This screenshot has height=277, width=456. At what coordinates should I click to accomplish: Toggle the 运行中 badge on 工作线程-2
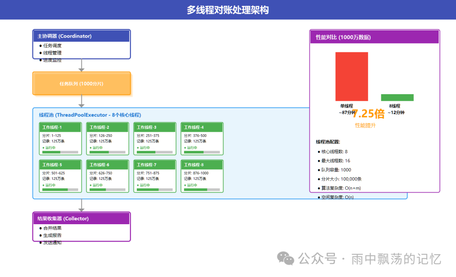tap(97, 148)
